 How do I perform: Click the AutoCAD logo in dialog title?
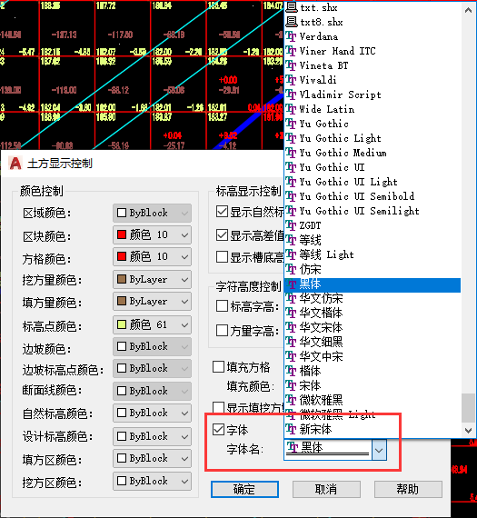point(15,164)
